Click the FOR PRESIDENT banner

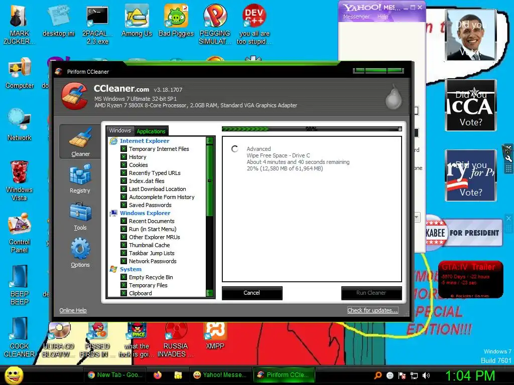click(464, 233)
